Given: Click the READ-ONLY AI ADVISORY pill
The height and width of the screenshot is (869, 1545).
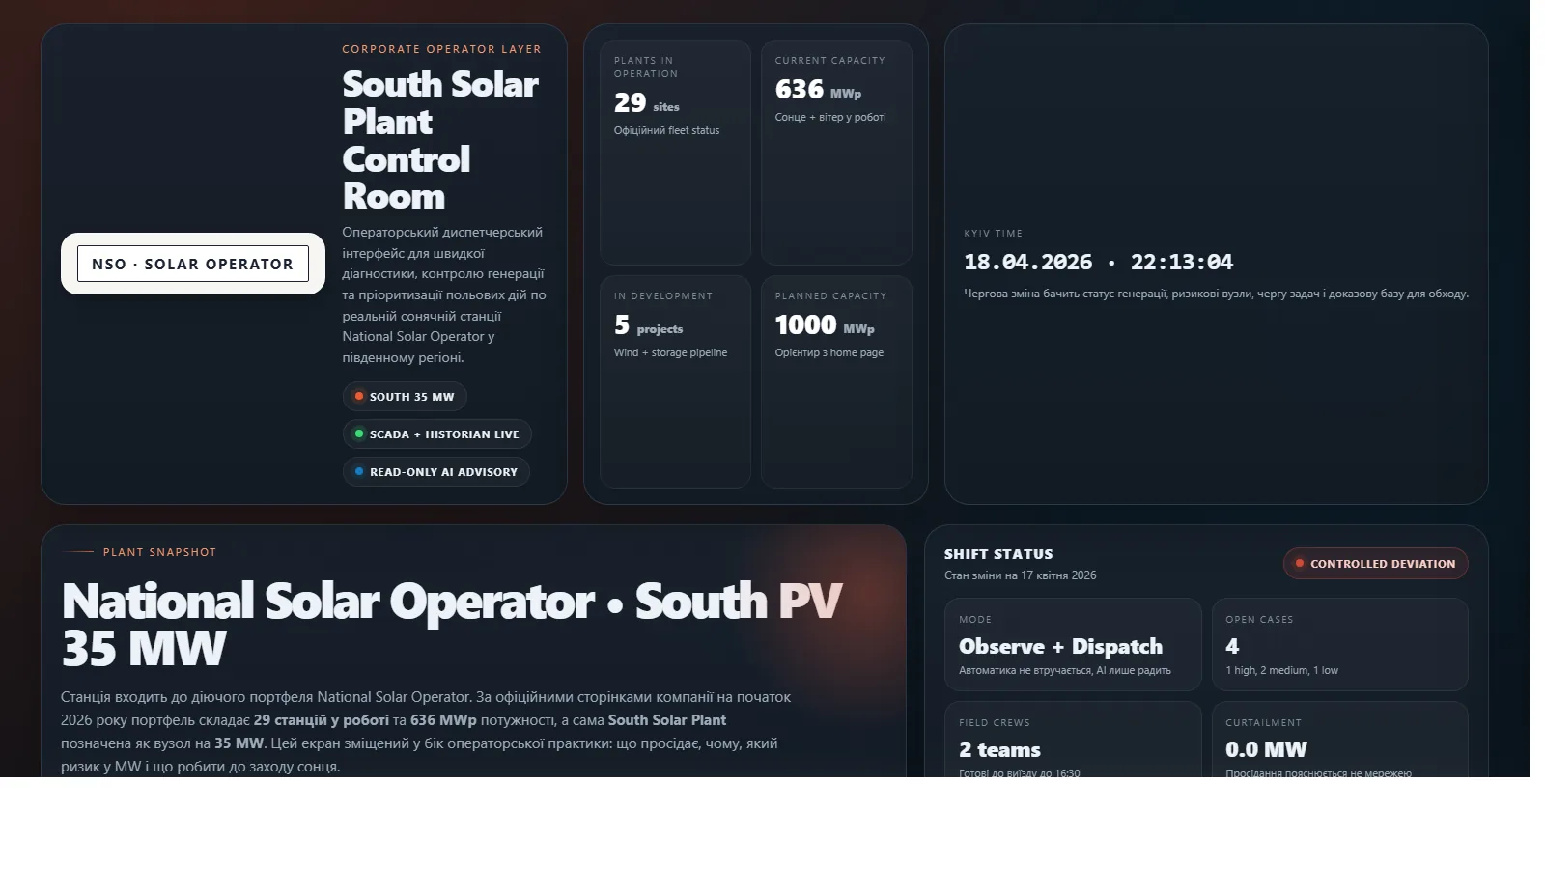Looking at the screenshot, I should (x=436, y=472).
